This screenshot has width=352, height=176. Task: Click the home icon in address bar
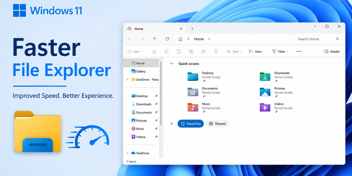pyautogui.click(x=180, y=39)
